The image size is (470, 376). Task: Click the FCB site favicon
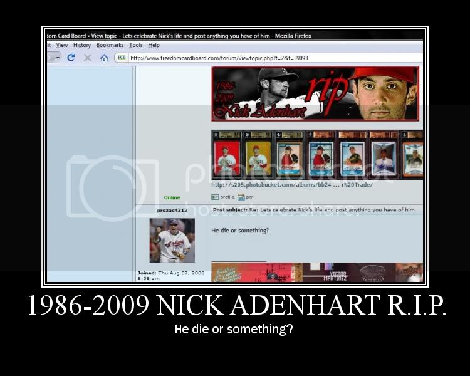tap(122, 58)
